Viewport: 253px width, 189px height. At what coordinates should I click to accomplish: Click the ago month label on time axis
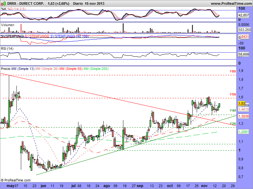pos(107,186)
